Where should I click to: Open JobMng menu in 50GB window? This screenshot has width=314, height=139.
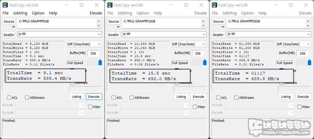[230, 13]
